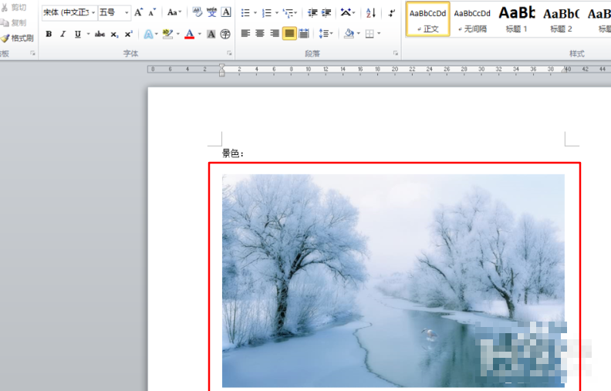611x391 pixels.
Task: Click the first-line indent marker on the ruler
Action: tap(221, 66)
